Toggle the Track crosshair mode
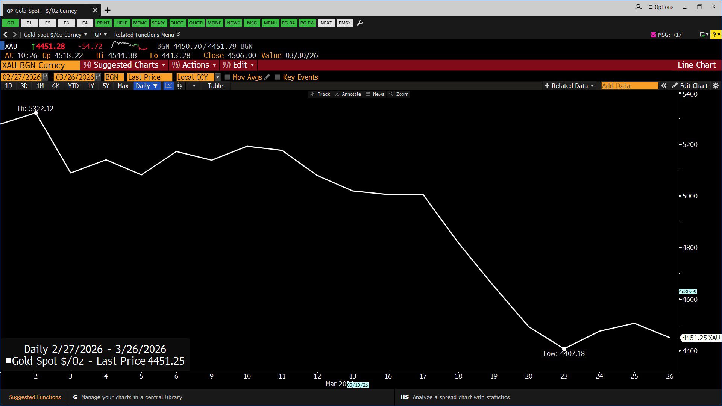Image resolution: width=722 pixels, height=406 pixels. click(320, 94)
